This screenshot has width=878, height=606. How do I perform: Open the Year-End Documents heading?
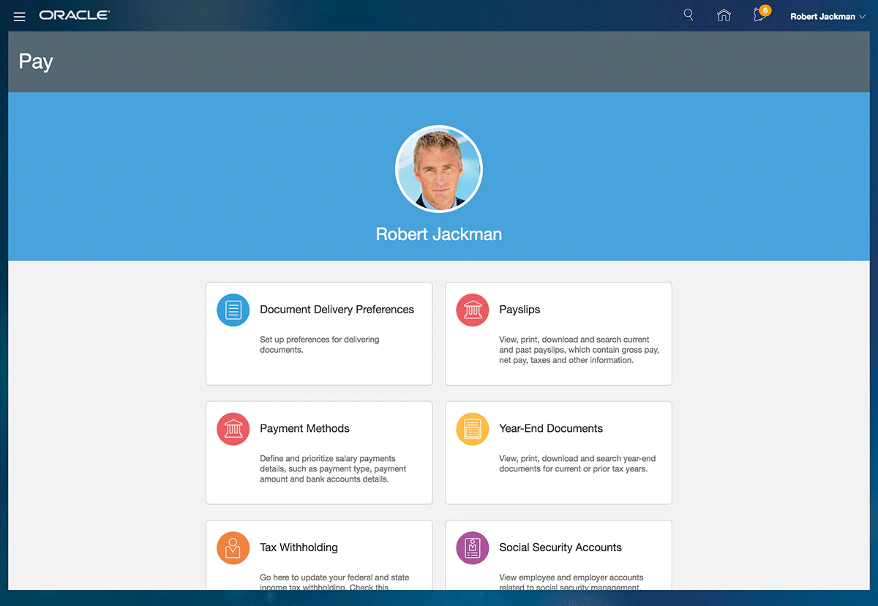(x=551, y=428)
